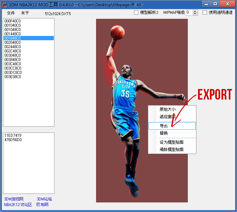Select list entry 000F40C0

point(29,21)
